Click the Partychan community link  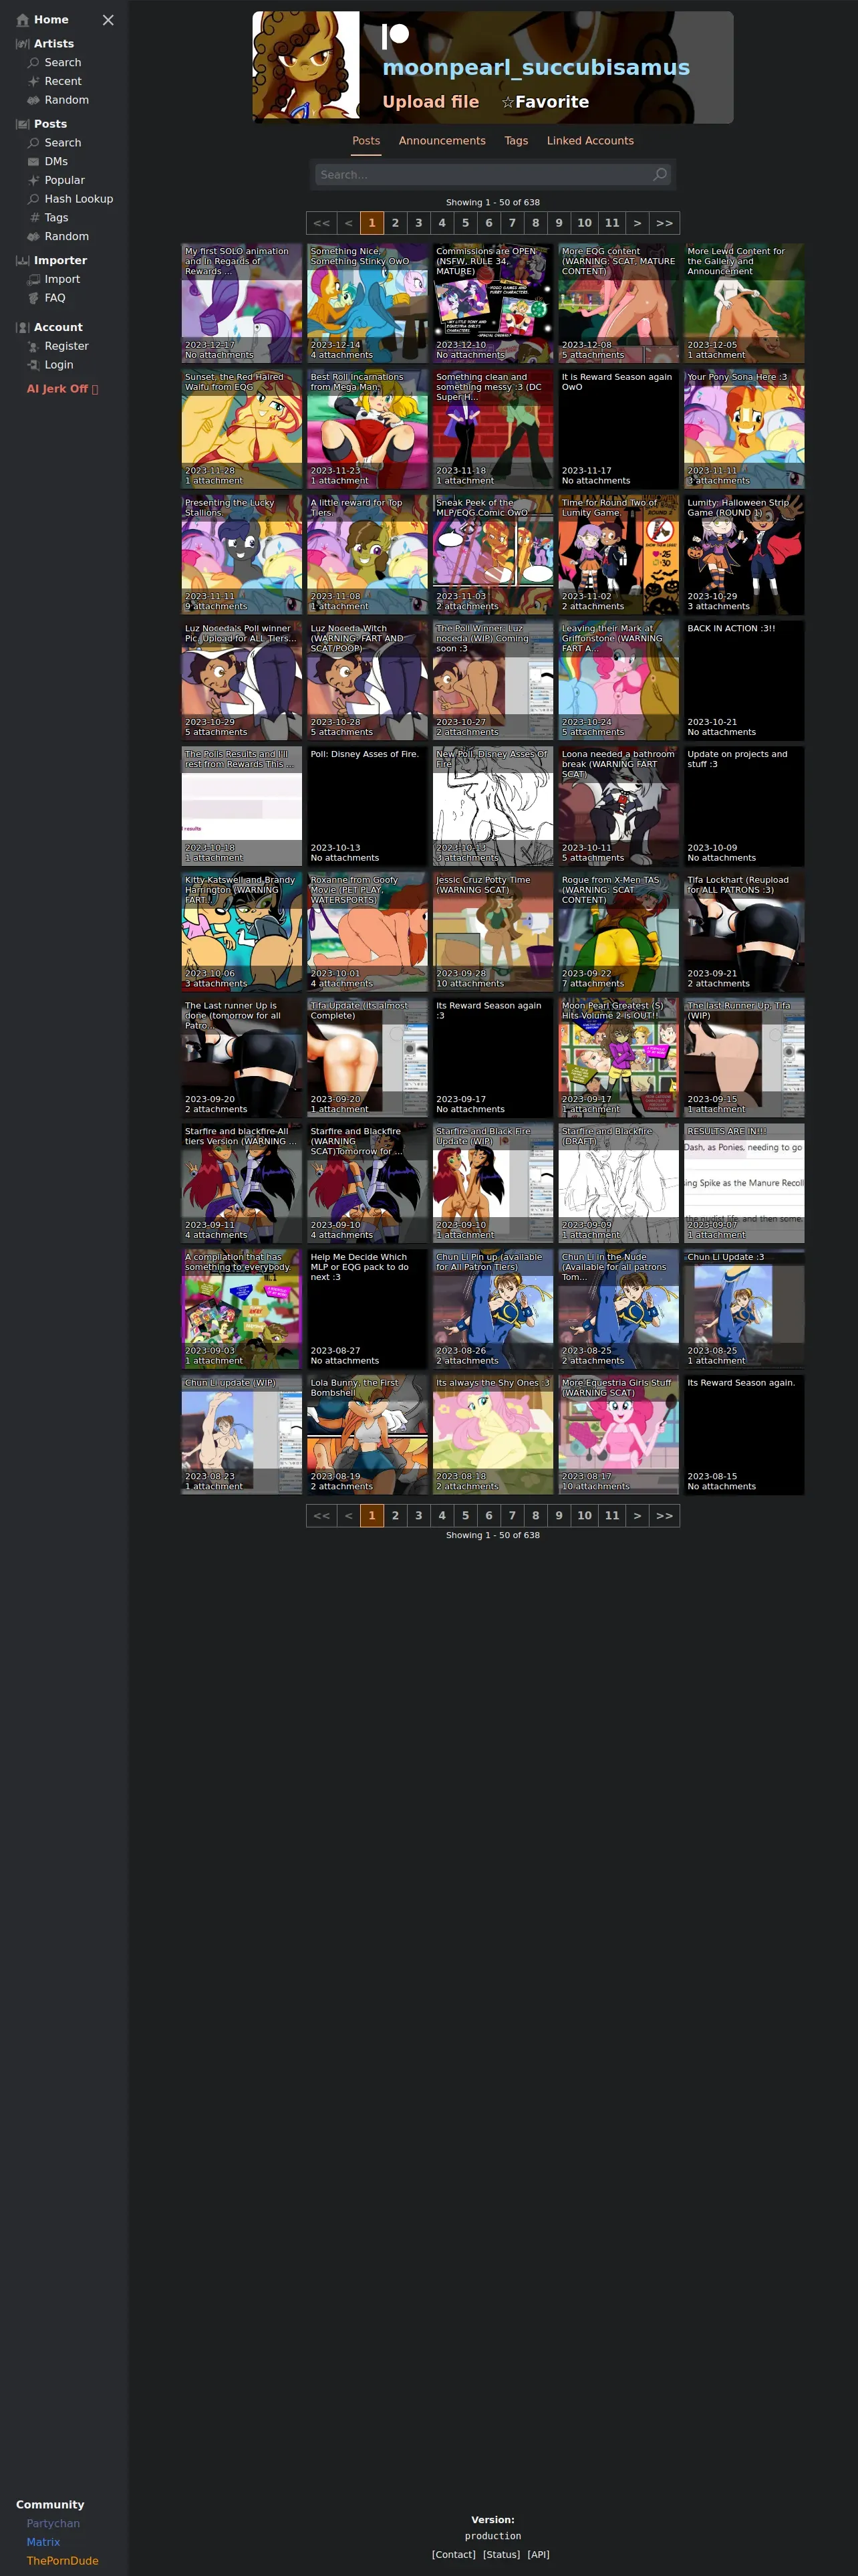[x=53, y=2523]
